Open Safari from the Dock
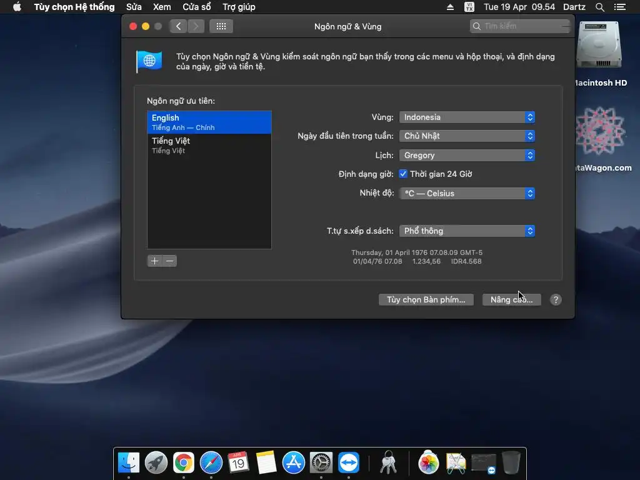The image size is (640, 480). (211, 462)
